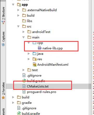The width and height of the screenshot is (94, 115).
Task: Open the 7: Structure tool window tab
Action: 3,15
